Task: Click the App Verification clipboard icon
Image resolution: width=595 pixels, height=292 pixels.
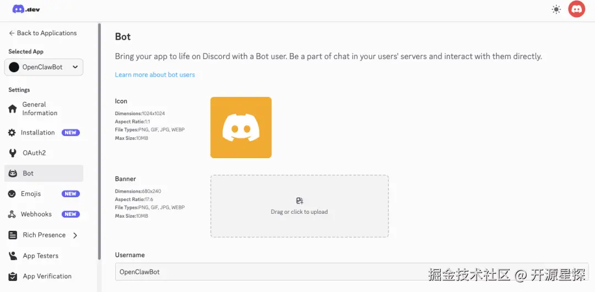Action: 13,276
